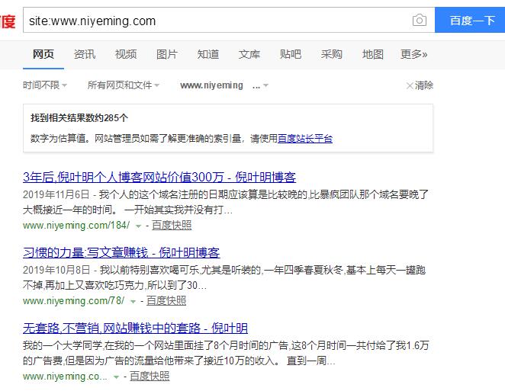Select the 网页 tab
The height and width of the screenshot is (391, 505).
(x=43, y=54)
